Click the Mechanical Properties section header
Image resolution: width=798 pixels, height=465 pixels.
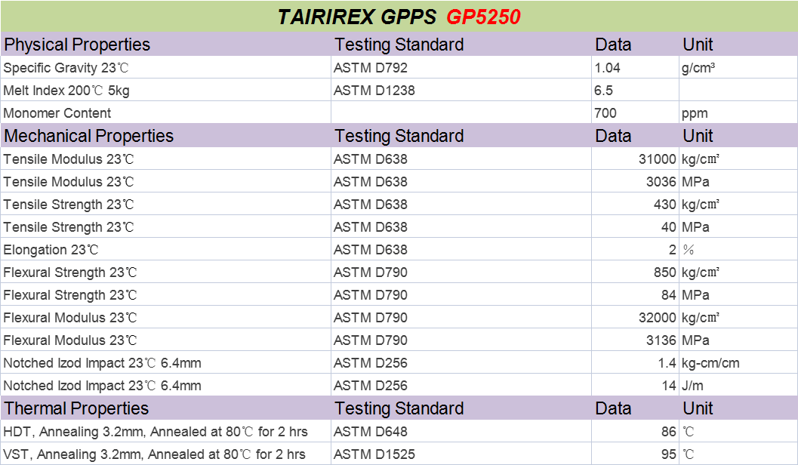coord(89,136)
